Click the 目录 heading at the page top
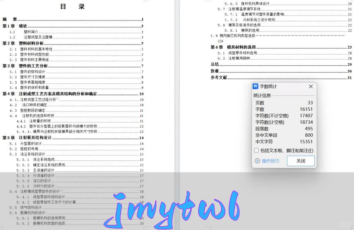Screen dimensions: 354x230 [72, 6]
